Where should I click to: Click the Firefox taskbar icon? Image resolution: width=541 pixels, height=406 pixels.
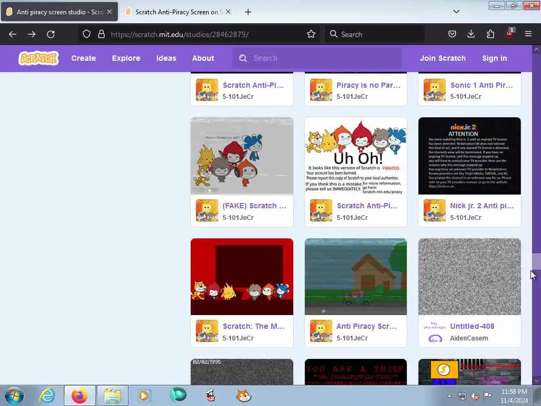[79, 395]
